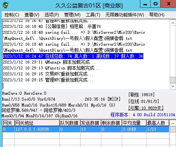Click the 263:35:16 uptime text
176x147 pixels.
pyautogui.click(x=95, y=99)
